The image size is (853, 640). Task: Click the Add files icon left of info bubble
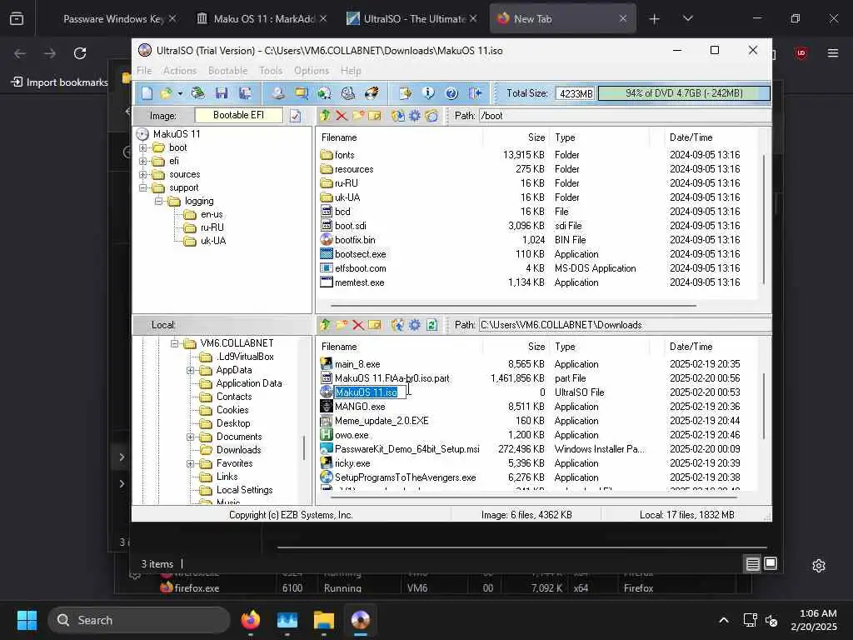(x=406, y=93)
